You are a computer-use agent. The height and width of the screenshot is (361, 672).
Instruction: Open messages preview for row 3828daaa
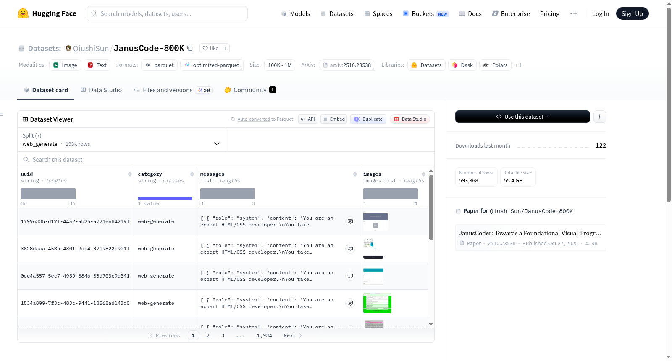pyautogui.click(x=350, y=249)
